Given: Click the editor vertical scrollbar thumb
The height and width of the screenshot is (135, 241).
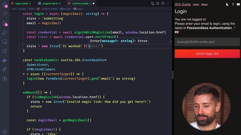Looking at the screenshot, I should [x=173, y=75].
